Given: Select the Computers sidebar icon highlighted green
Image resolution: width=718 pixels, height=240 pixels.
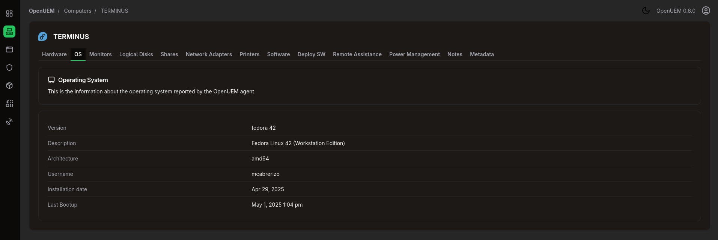Looking at the screenshot, I should (x=9, y=31).
